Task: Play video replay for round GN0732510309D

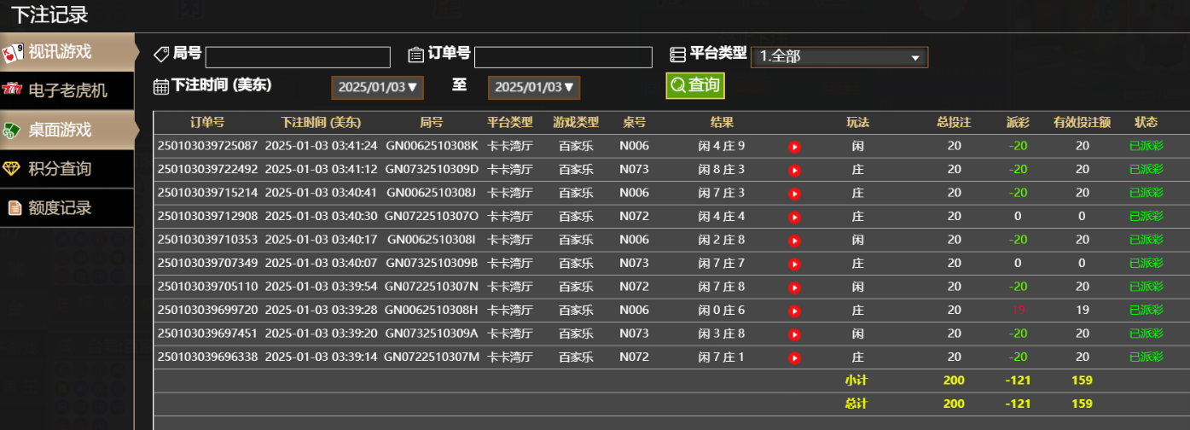Action: pyautogui.click(x=794, y=170)
